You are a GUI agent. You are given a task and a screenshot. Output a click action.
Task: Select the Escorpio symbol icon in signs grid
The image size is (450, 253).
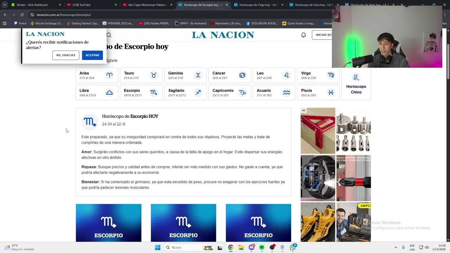pyautogui.click(x=154, y=92)
